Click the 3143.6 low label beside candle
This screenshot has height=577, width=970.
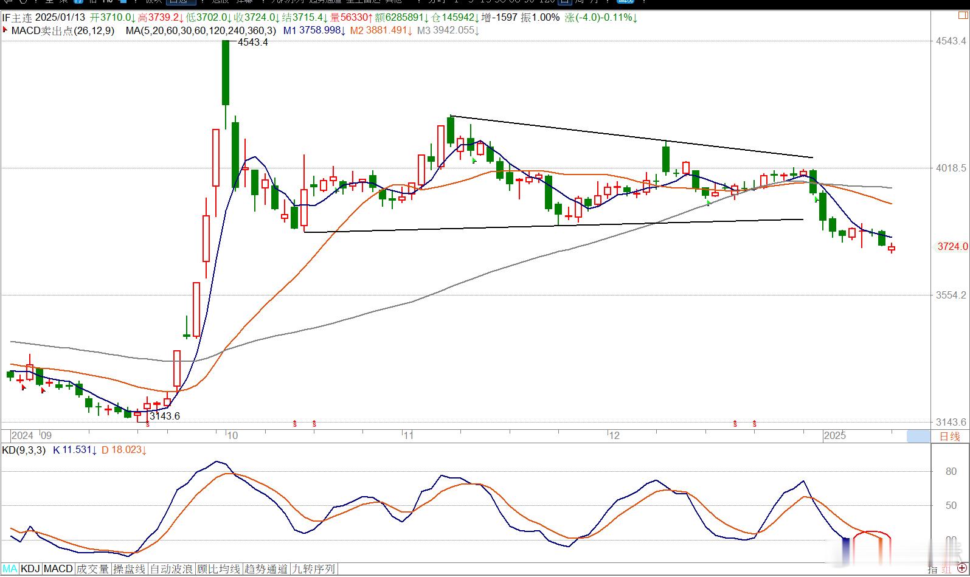point(165,416)
